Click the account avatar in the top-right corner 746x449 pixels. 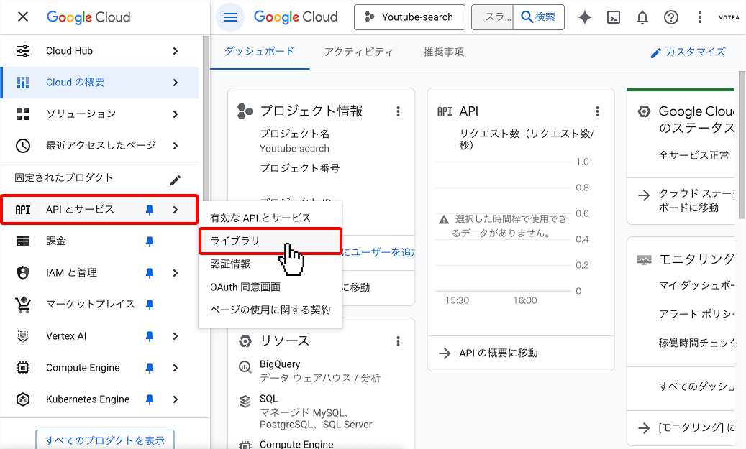pyautogui.click(x=729, y=17)
